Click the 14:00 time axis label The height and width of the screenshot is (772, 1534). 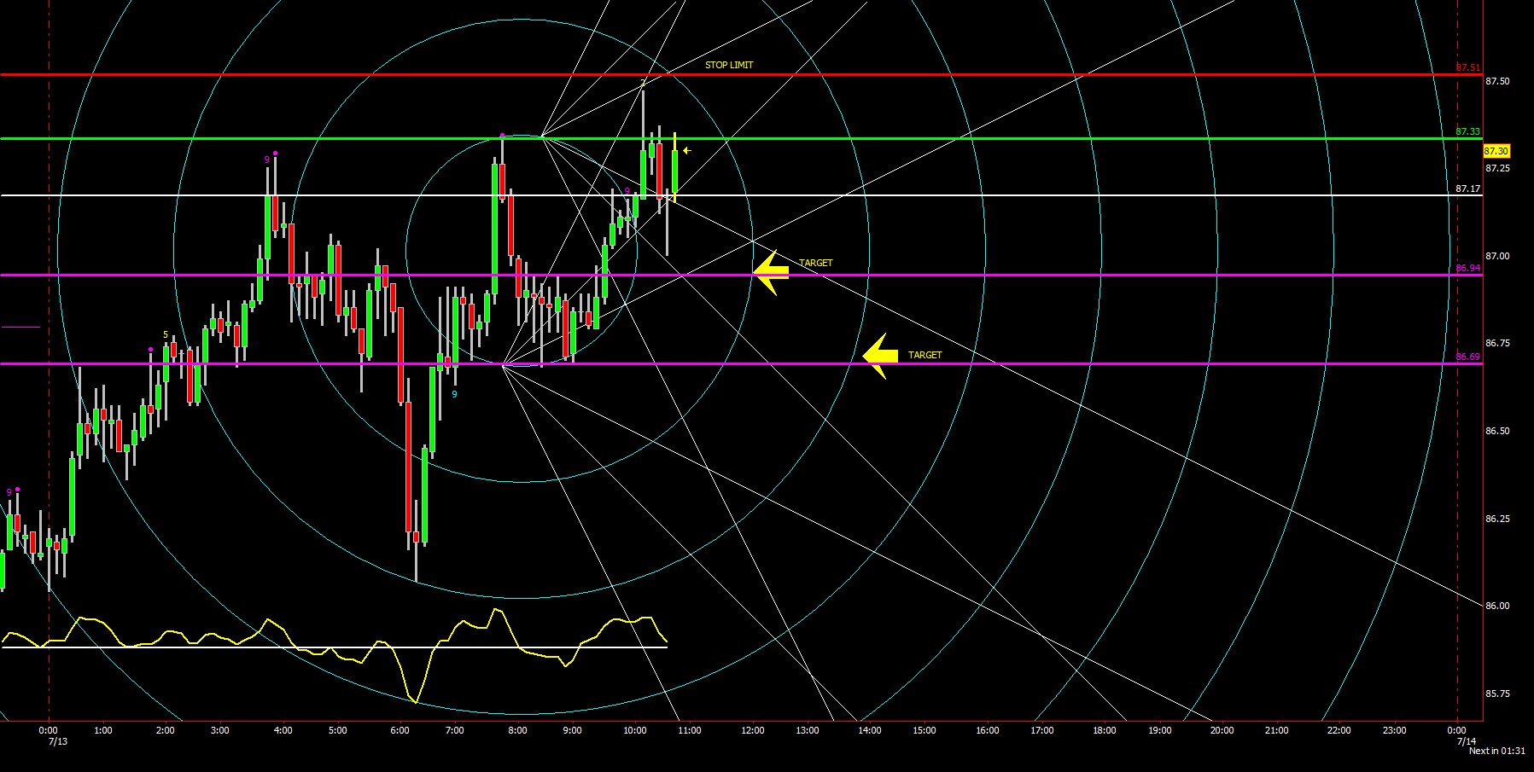click(869, 730)
